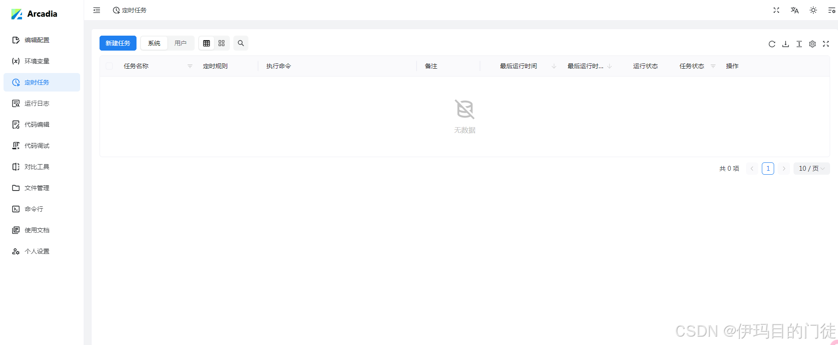Image resolution: width=838 pixels, height=345 pixels.
Task: Switch to 系统 task filter
Action: click(x=154, y=43)
